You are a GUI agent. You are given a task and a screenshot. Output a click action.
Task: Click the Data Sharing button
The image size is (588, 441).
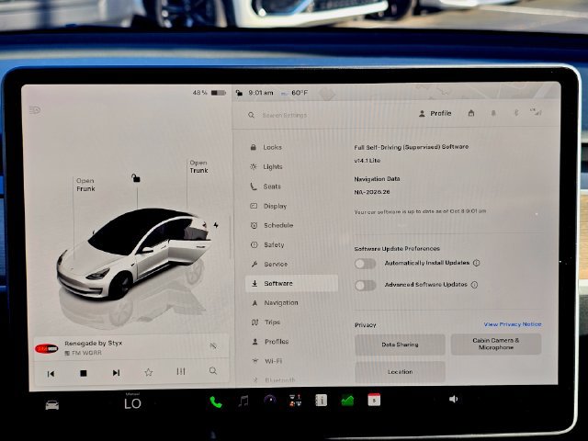coord(400,345)
